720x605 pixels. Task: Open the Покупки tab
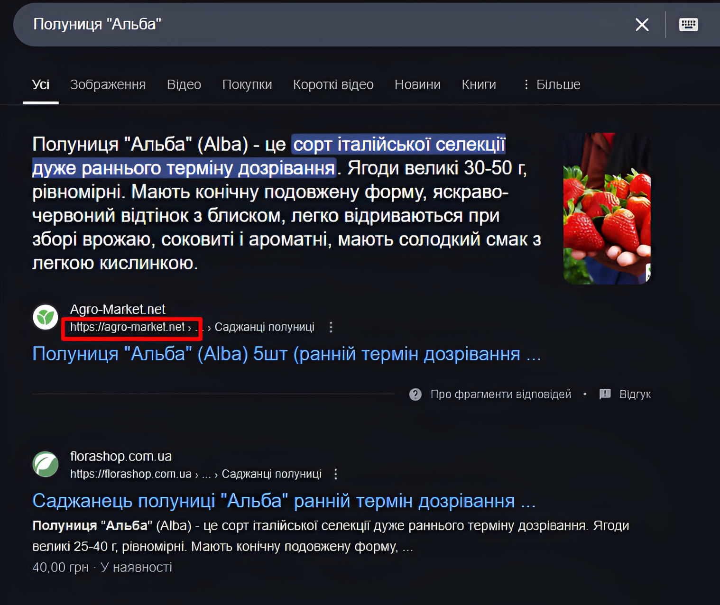pyautogui.click(x=247, y=84)
